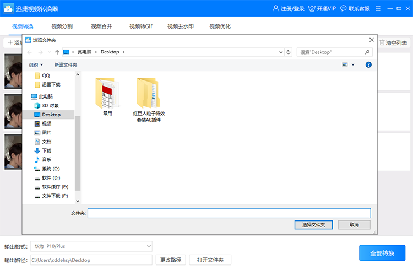Select 软件 (D:) drive
The image size is (413, 270).
(47, 178)
